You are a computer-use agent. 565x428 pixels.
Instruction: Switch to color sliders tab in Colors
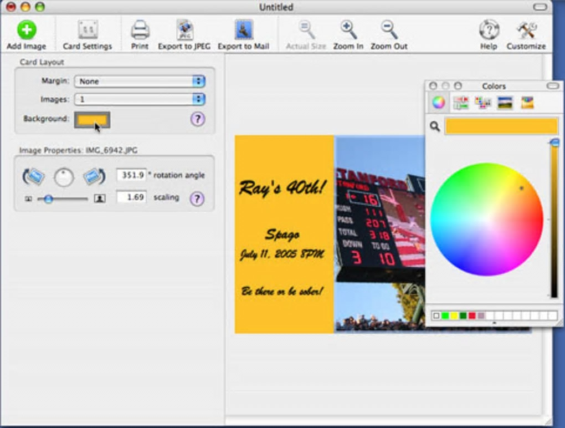coord(460,103)
